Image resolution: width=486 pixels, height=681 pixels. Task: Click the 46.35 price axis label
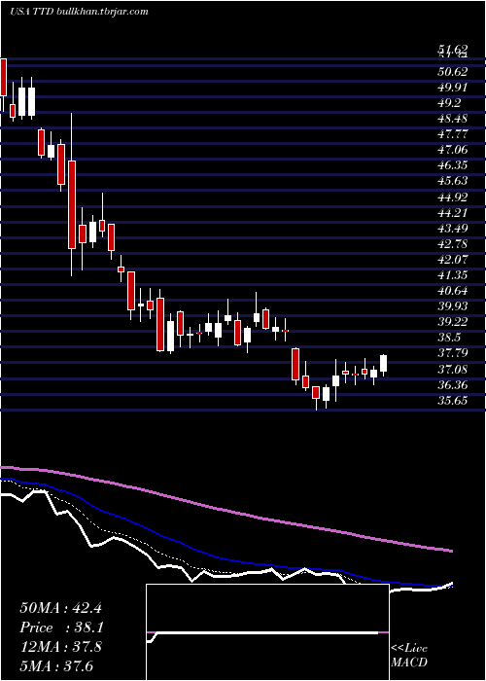click(x=453, y=165)
